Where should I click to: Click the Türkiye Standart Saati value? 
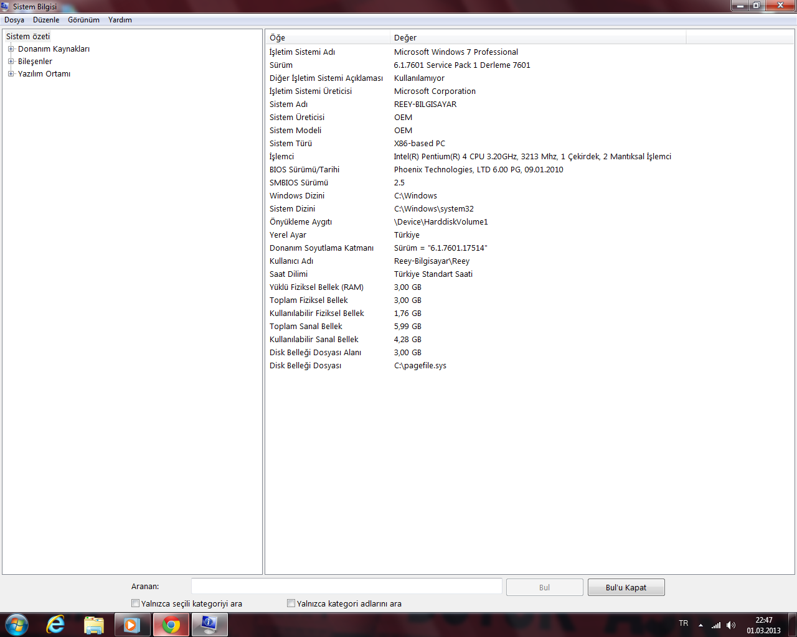coord(433,274)
